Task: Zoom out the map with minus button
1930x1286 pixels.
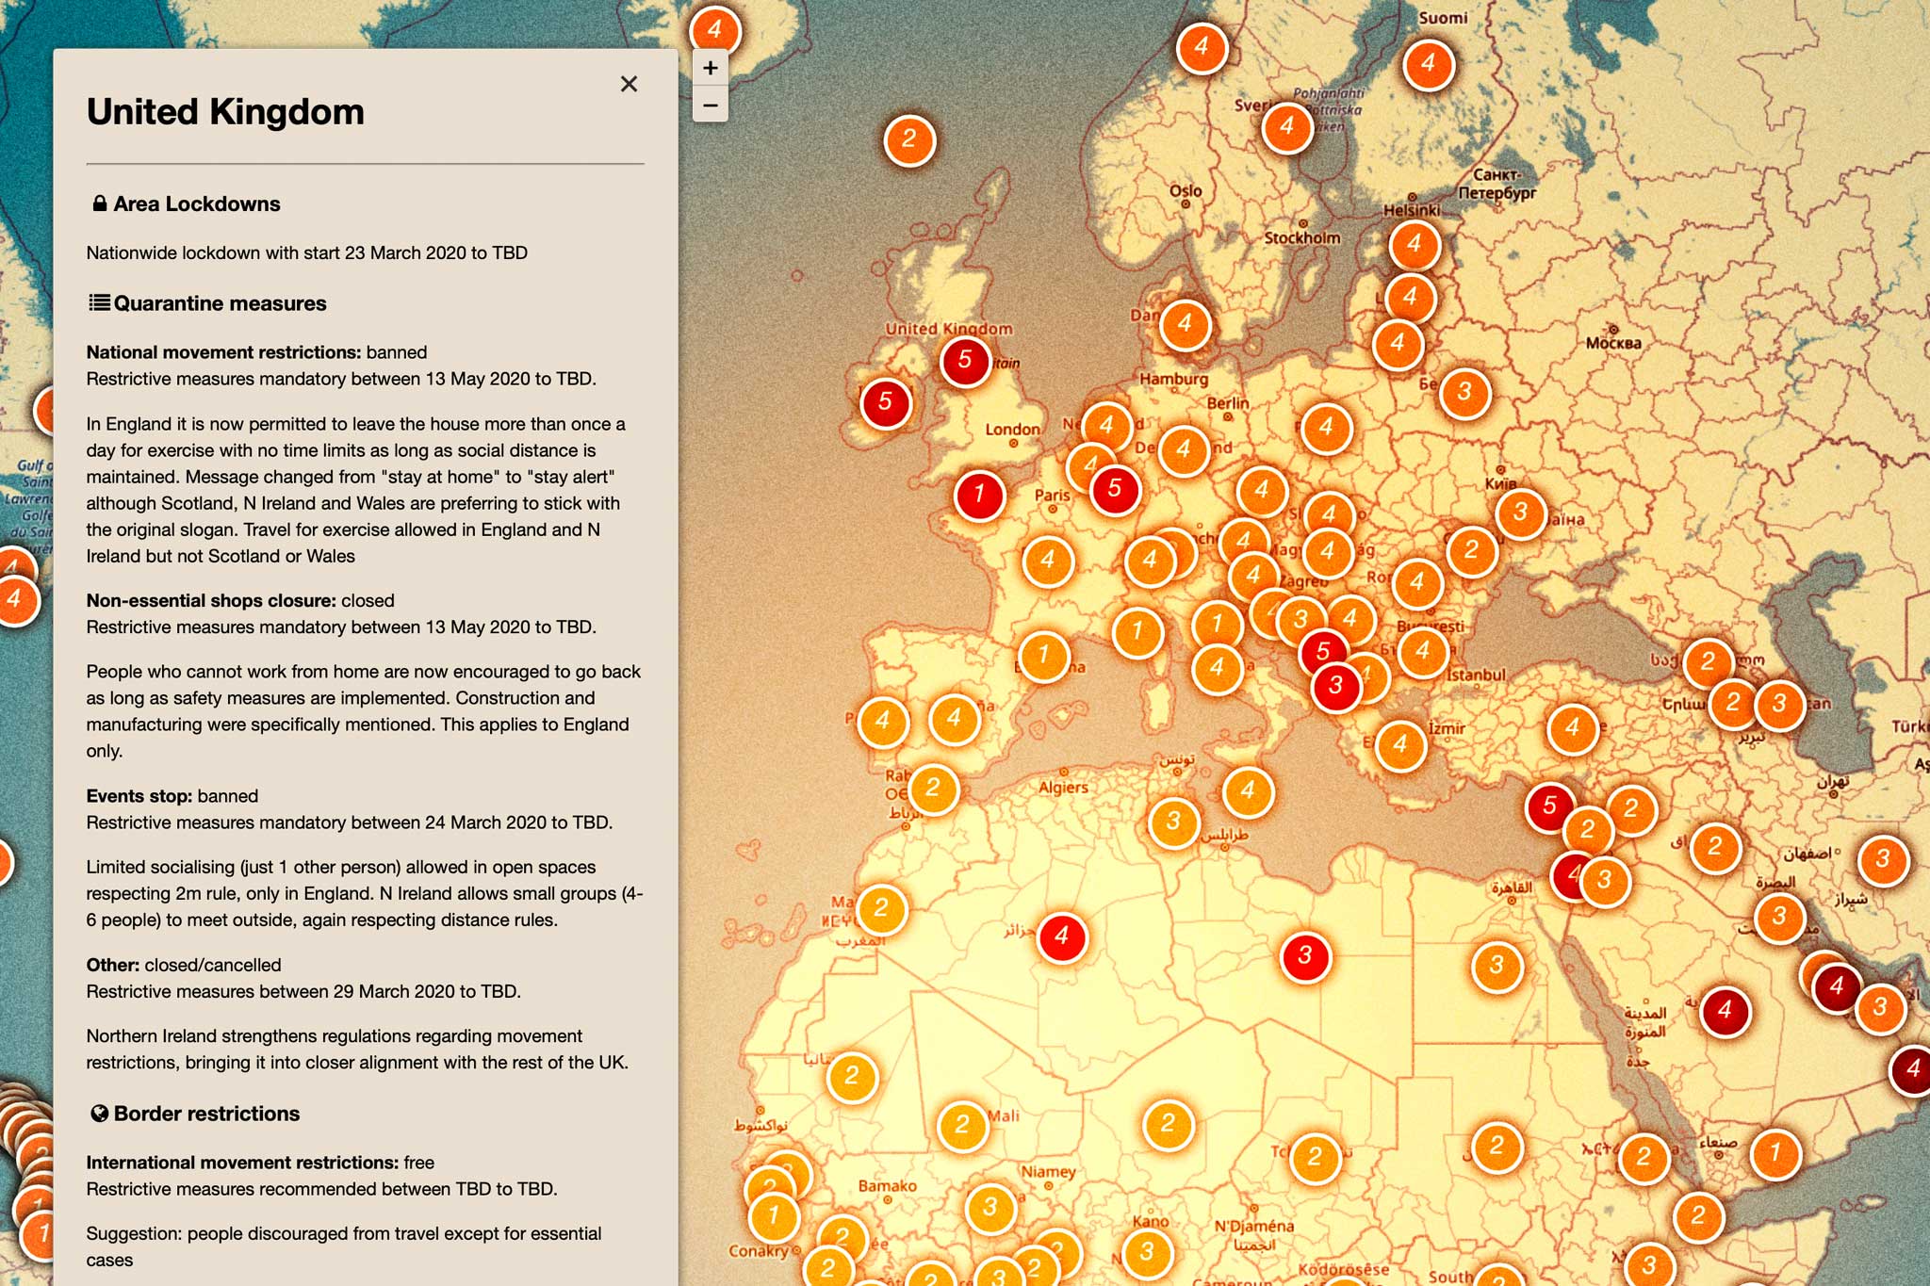Action: [711, 105]
